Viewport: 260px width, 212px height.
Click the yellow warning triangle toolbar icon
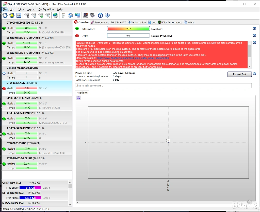12,15
